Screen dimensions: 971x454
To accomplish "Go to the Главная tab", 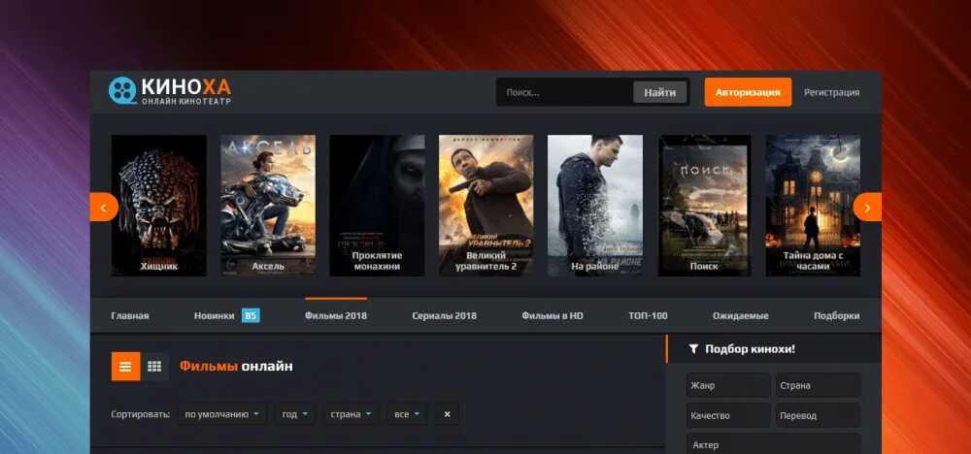I will [130, 315].
